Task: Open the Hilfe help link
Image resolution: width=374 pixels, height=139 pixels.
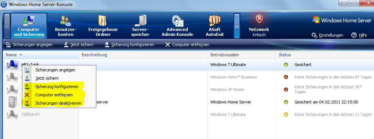Action: [x=359, y=35]
